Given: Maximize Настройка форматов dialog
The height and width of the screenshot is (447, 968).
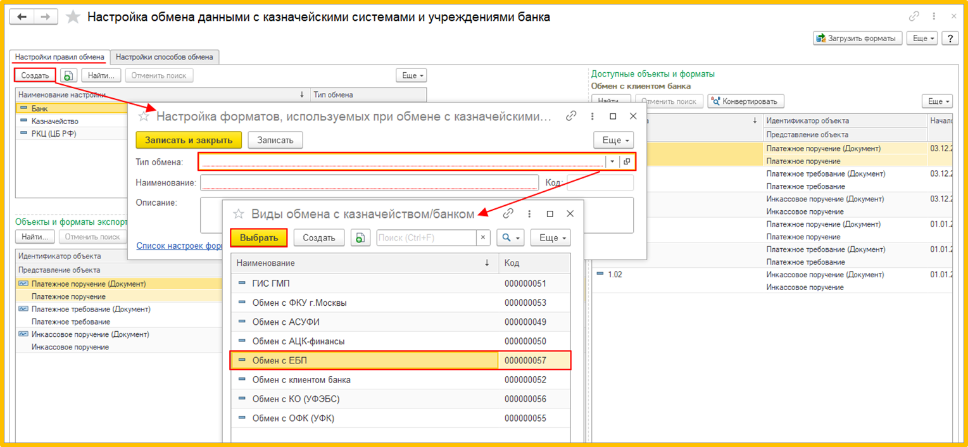Looking at the screenshot, I should click(613, 116).
